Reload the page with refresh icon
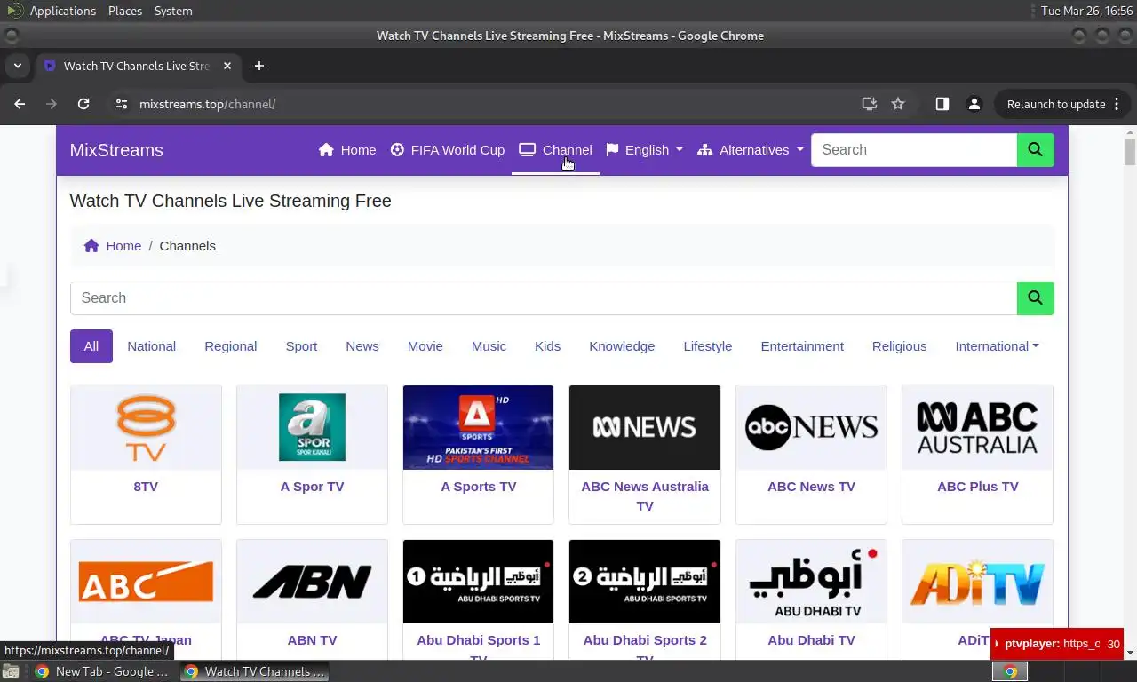The width and height of the screenshot is (1137, 682). [83, 104]
